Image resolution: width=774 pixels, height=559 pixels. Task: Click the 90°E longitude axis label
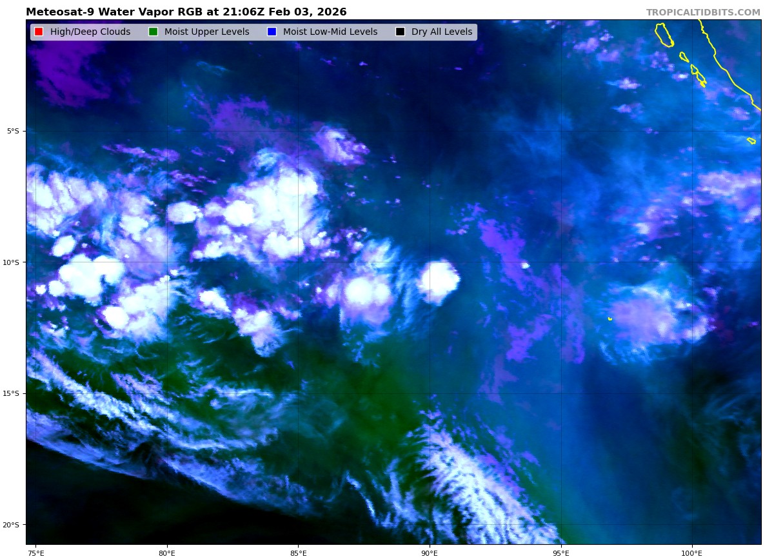click(430, 553)
